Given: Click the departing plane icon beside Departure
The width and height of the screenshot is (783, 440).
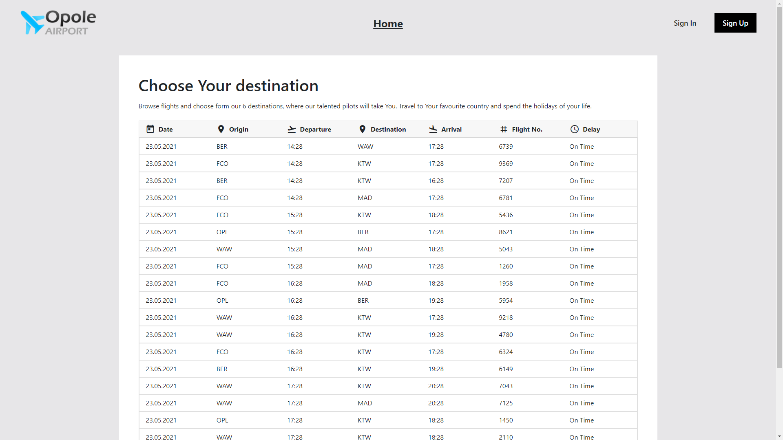Looking at the screenshot, I should point(292,129).
